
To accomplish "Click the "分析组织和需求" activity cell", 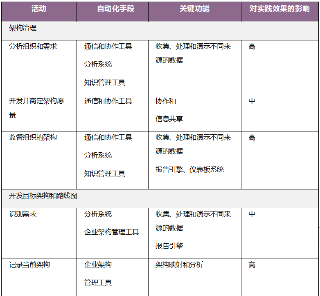I will click(33, 47).
